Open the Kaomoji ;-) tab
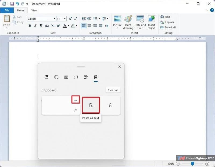The height and width of the screenshot is (167, 215). coord(76,77)
